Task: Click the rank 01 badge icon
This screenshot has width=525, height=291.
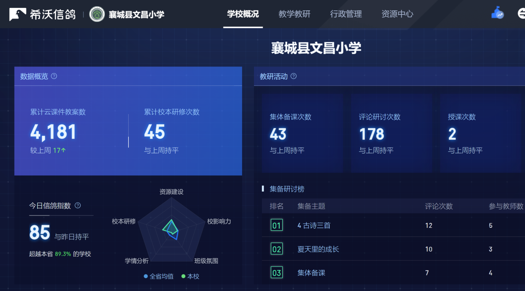Action: [x=276, y=225]
